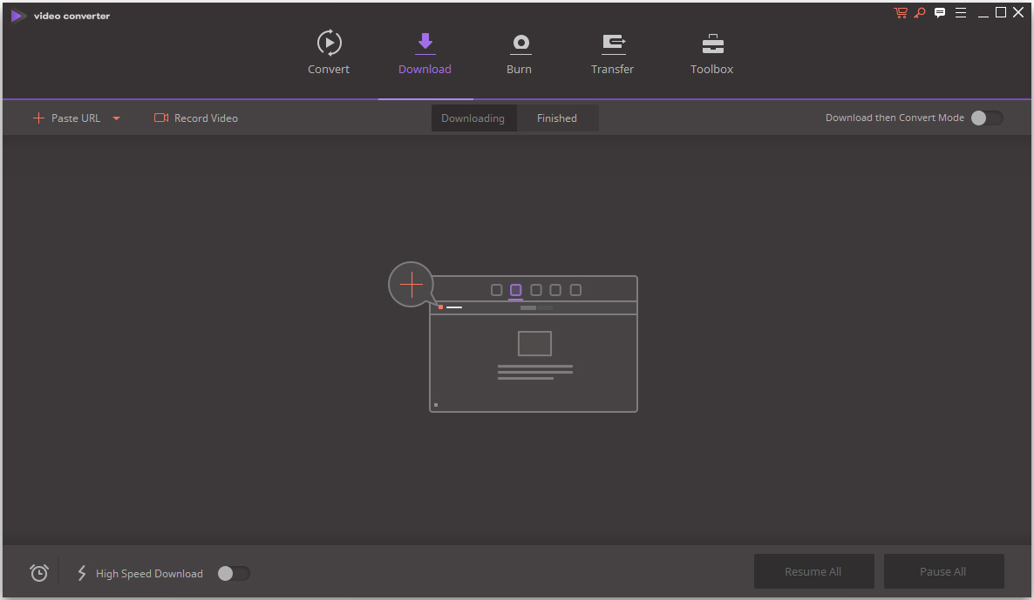Click the Pause All button
1034x600 pixels.
pyautogui.click(x=943, y=571)
